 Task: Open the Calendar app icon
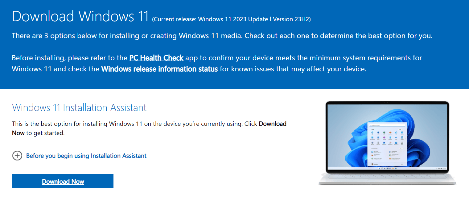tap(402, 133)
